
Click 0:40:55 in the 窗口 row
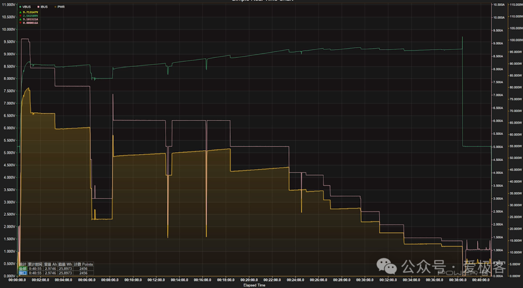click(35, 273)
